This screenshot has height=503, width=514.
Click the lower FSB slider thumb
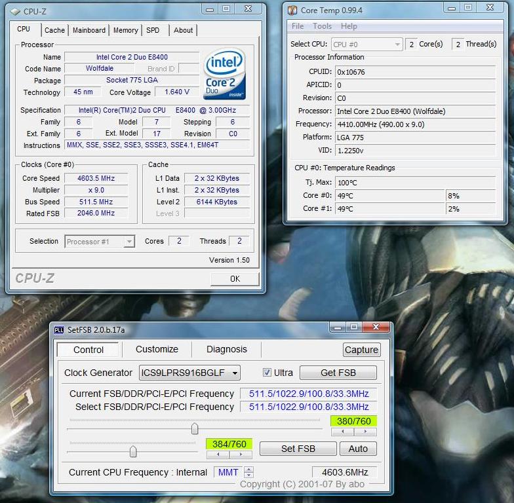[132, 452]
